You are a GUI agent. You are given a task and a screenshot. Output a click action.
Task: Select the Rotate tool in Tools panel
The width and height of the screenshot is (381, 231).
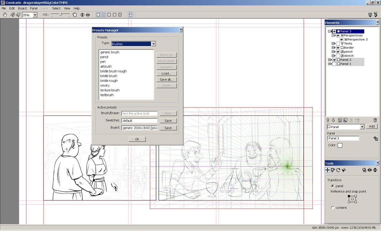tap(339, 170)
